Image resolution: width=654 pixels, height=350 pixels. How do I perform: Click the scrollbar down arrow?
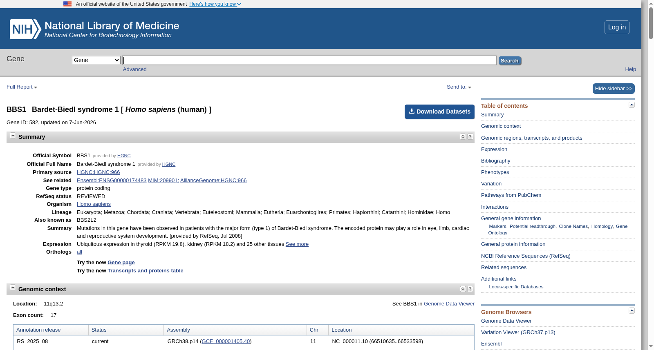pyautogui.click(x=651, y=346)
